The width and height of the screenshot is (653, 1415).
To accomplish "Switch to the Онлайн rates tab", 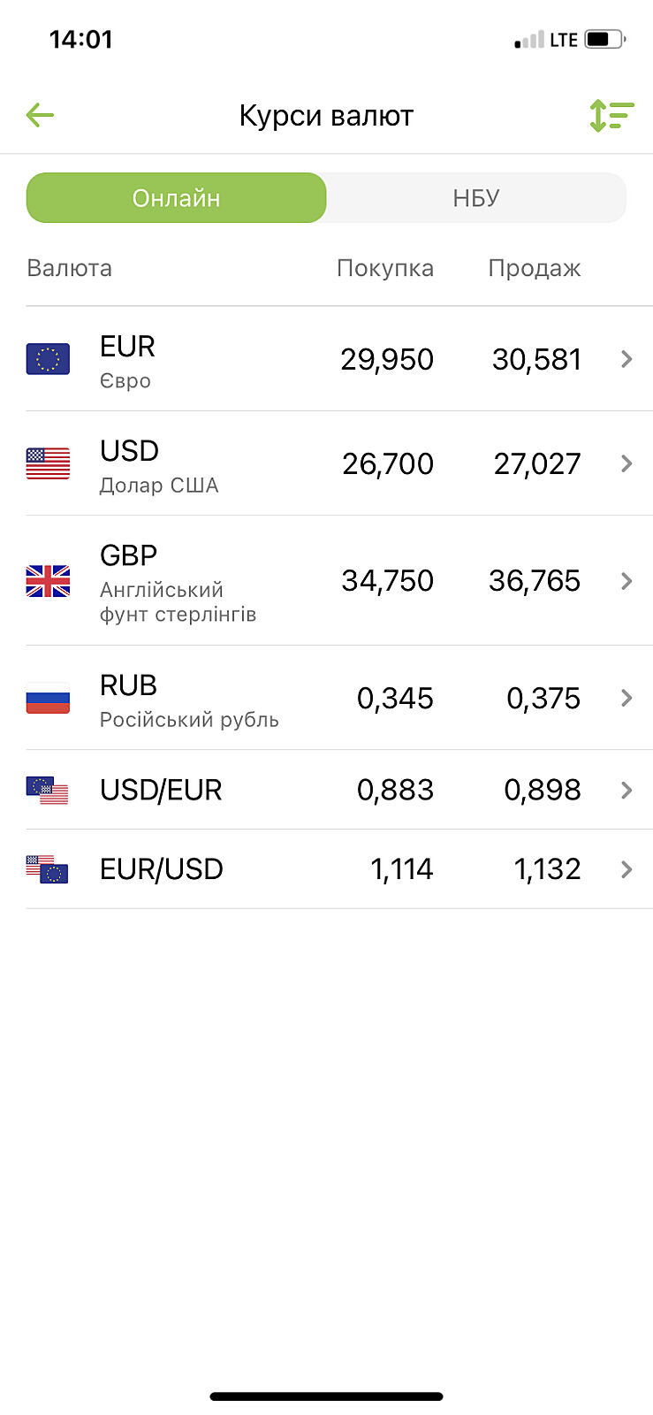I will coord(176,198).
